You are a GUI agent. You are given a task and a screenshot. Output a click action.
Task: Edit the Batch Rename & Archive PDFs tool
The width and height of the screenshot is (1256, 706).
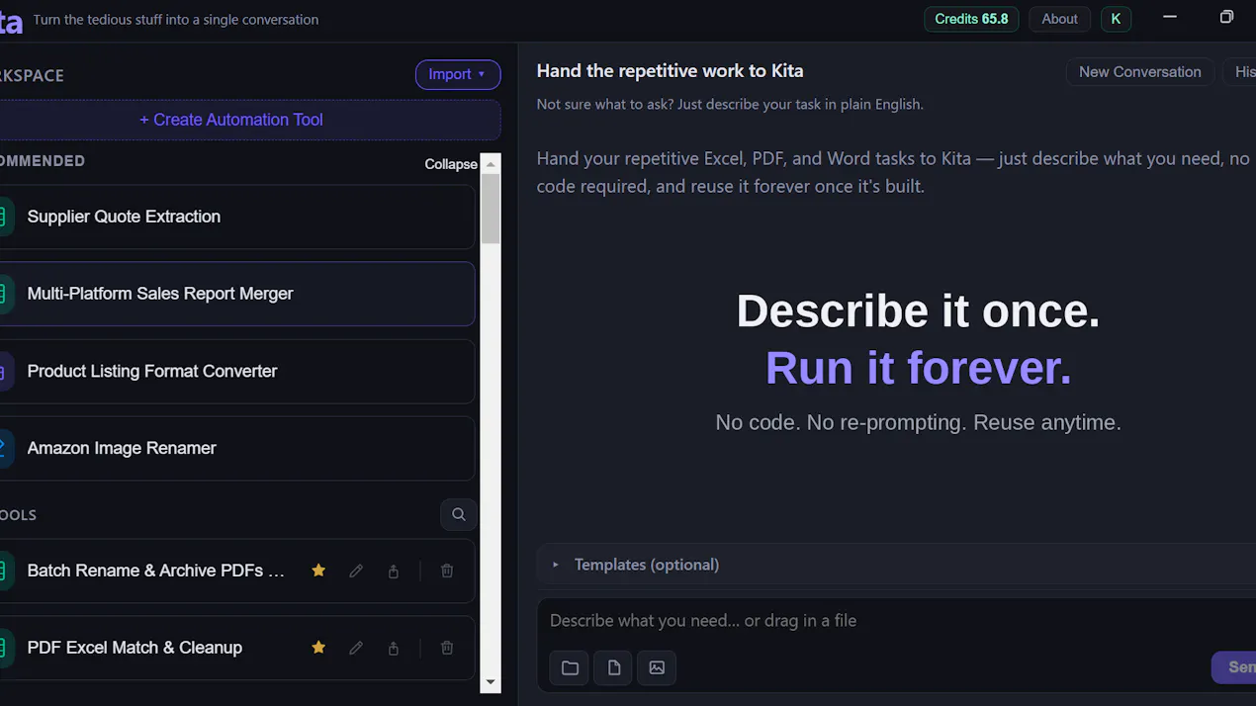coord(356,571)
